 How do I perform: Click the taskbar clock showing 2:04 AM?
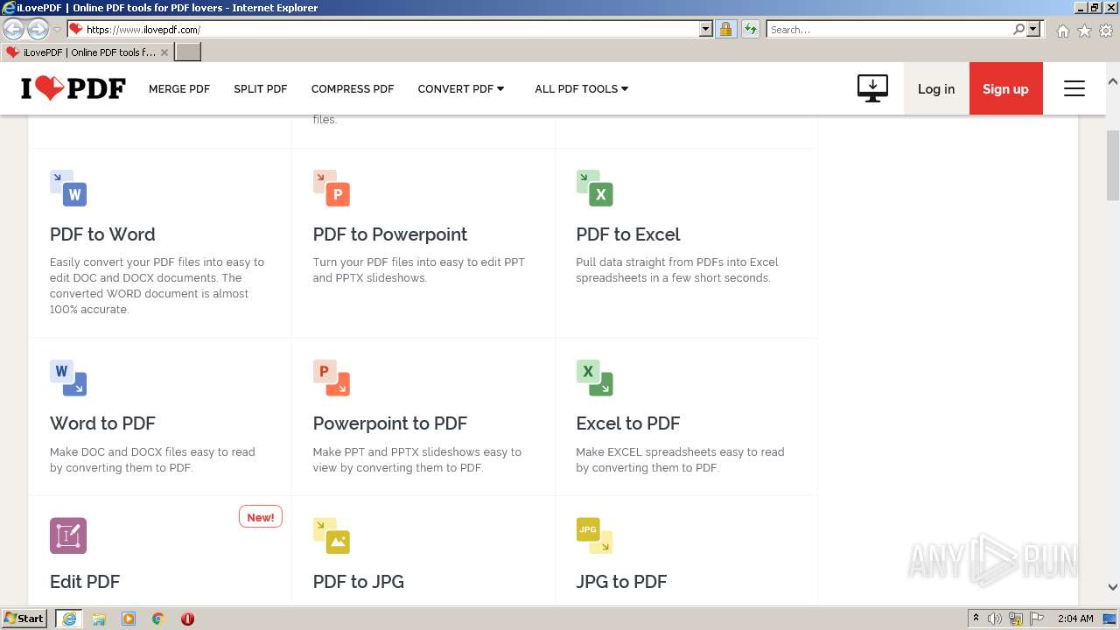1074,619
